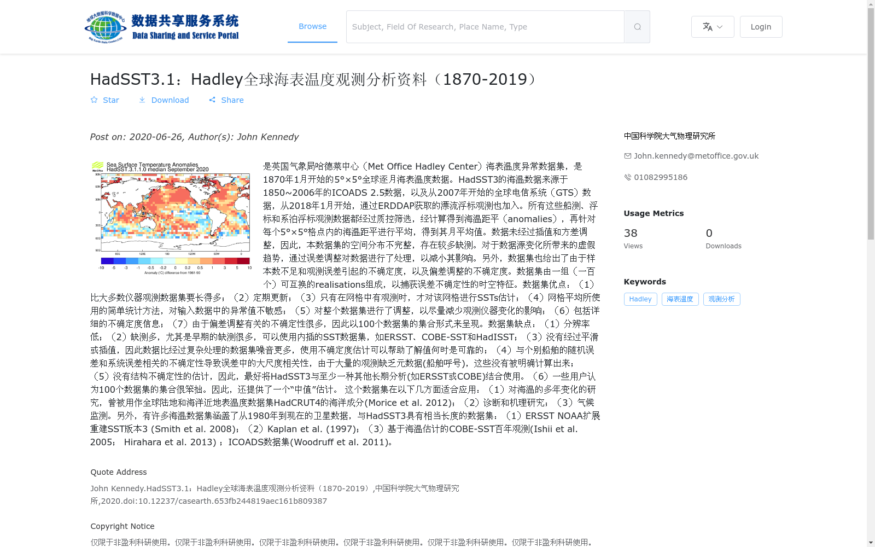This screenshot has width=875, height=547.
Task: Click the Keywords heading
Action: pyautogui.click(x=645, y=282)
